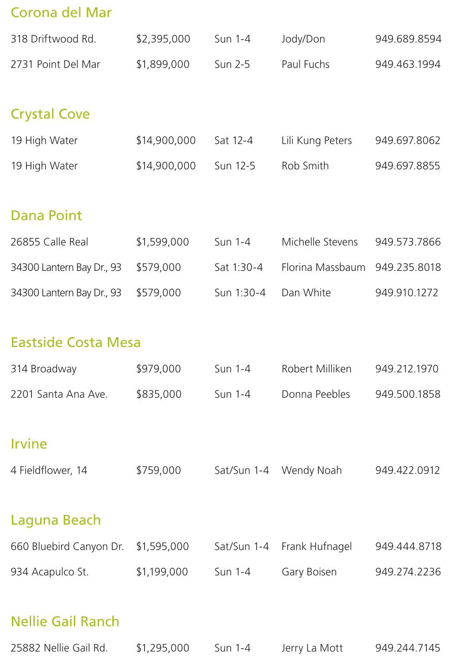
Task: Select the Crystal Cove section heading
Action: [50, 114]
